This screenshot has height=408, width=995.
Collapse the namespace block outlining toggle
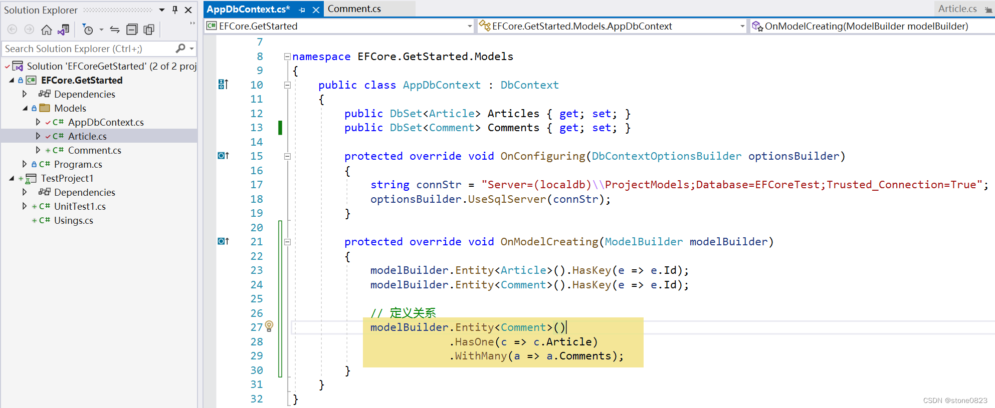click(287, 57)
